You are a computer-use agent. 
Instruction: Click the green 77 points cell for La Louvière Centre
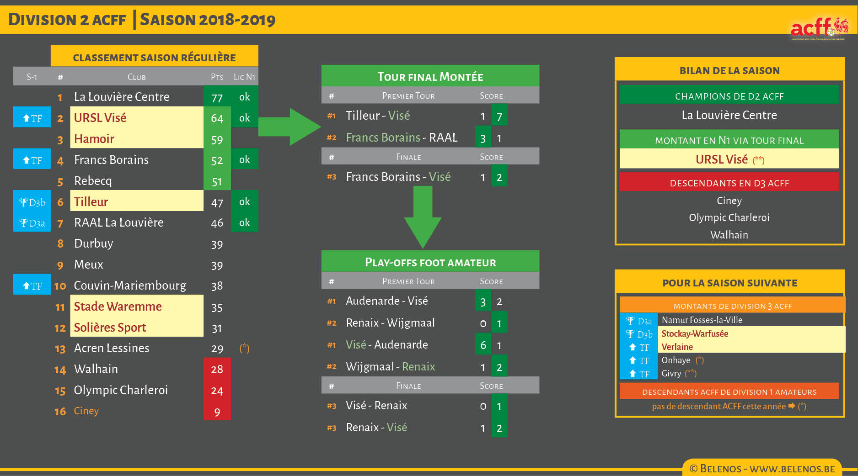(217, 97)
